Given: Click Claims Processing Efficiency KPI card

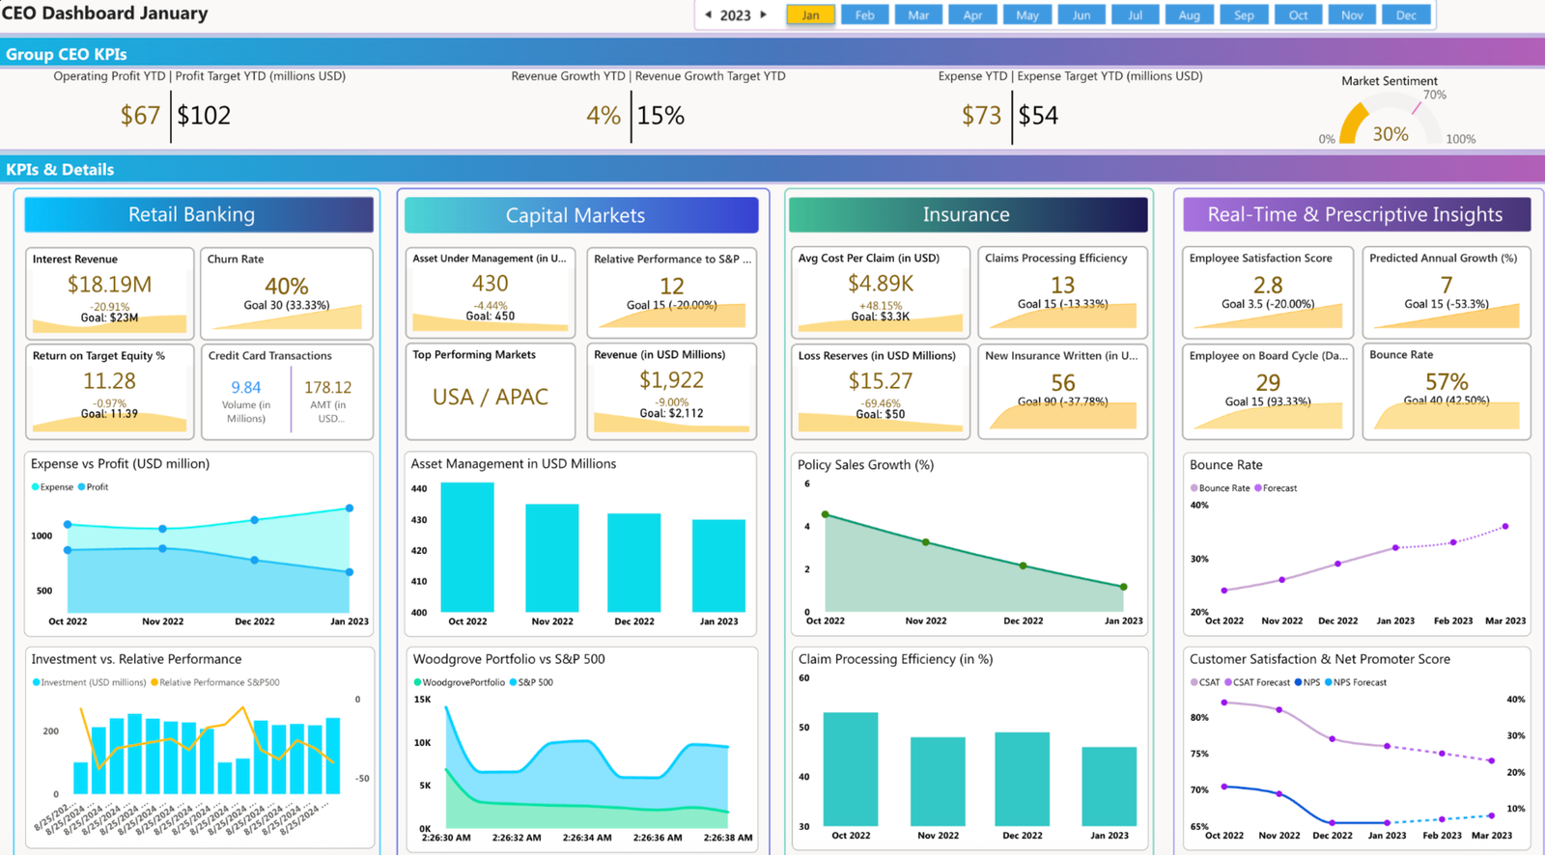Looking at the screenshot, I should click(x=1062, y=292).
